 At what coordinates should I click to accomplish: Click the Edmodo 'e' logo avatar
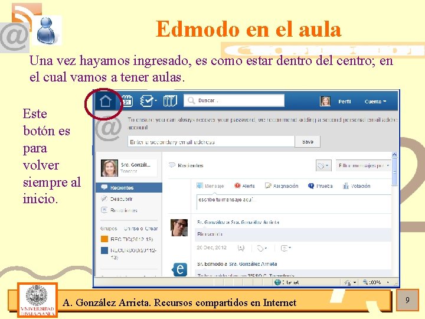click(179, 269)
